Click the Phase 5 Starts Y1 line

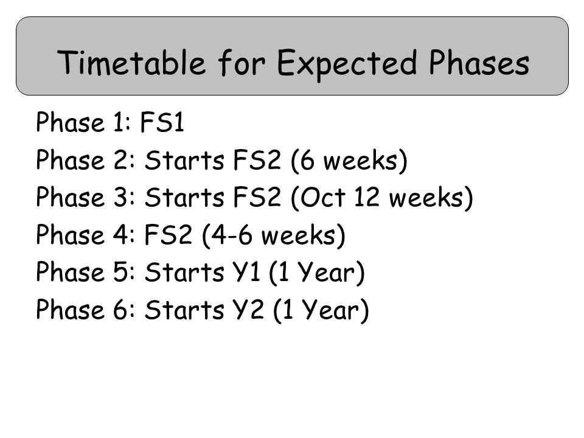click(x=200, y=273)
